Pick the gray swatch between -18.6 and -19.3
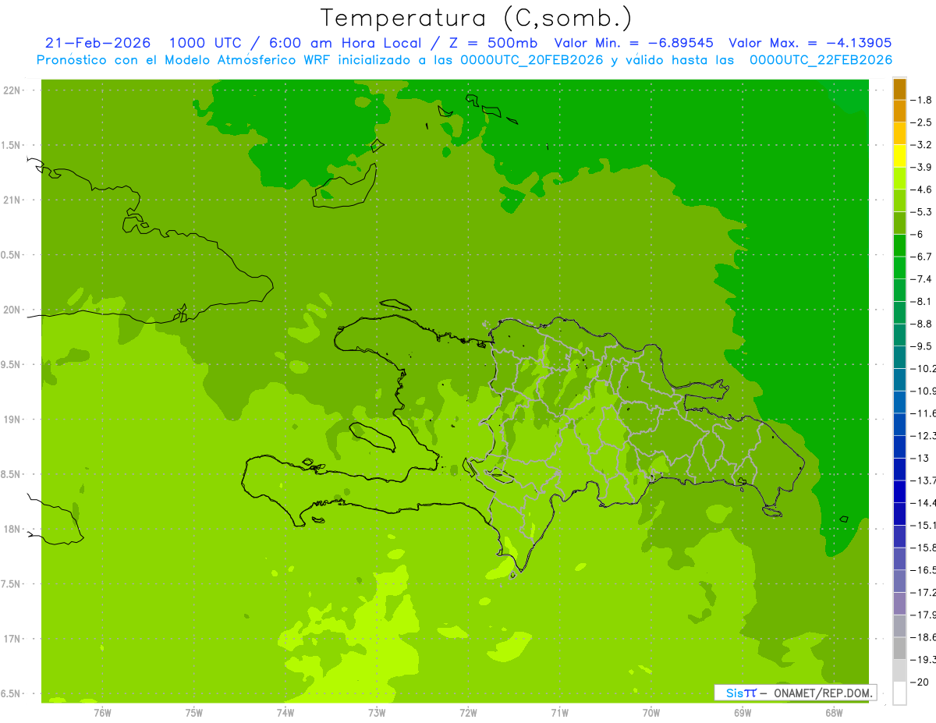 point(899,648)
